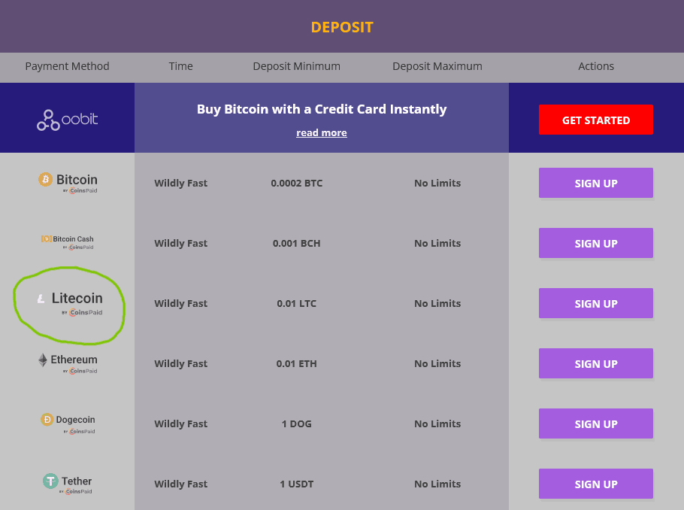
Task: Click 'No Limits' in the Bitcoin Cash row
Action: pyautogui.click(x=437, y=243)
